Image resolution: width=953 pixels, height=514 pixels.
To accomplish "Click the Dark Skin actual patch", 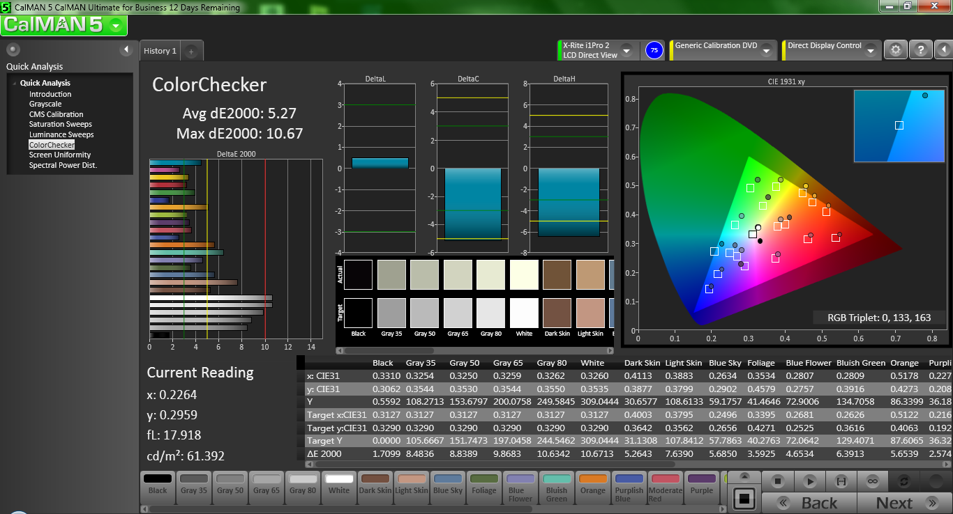I will pos(557,274).
